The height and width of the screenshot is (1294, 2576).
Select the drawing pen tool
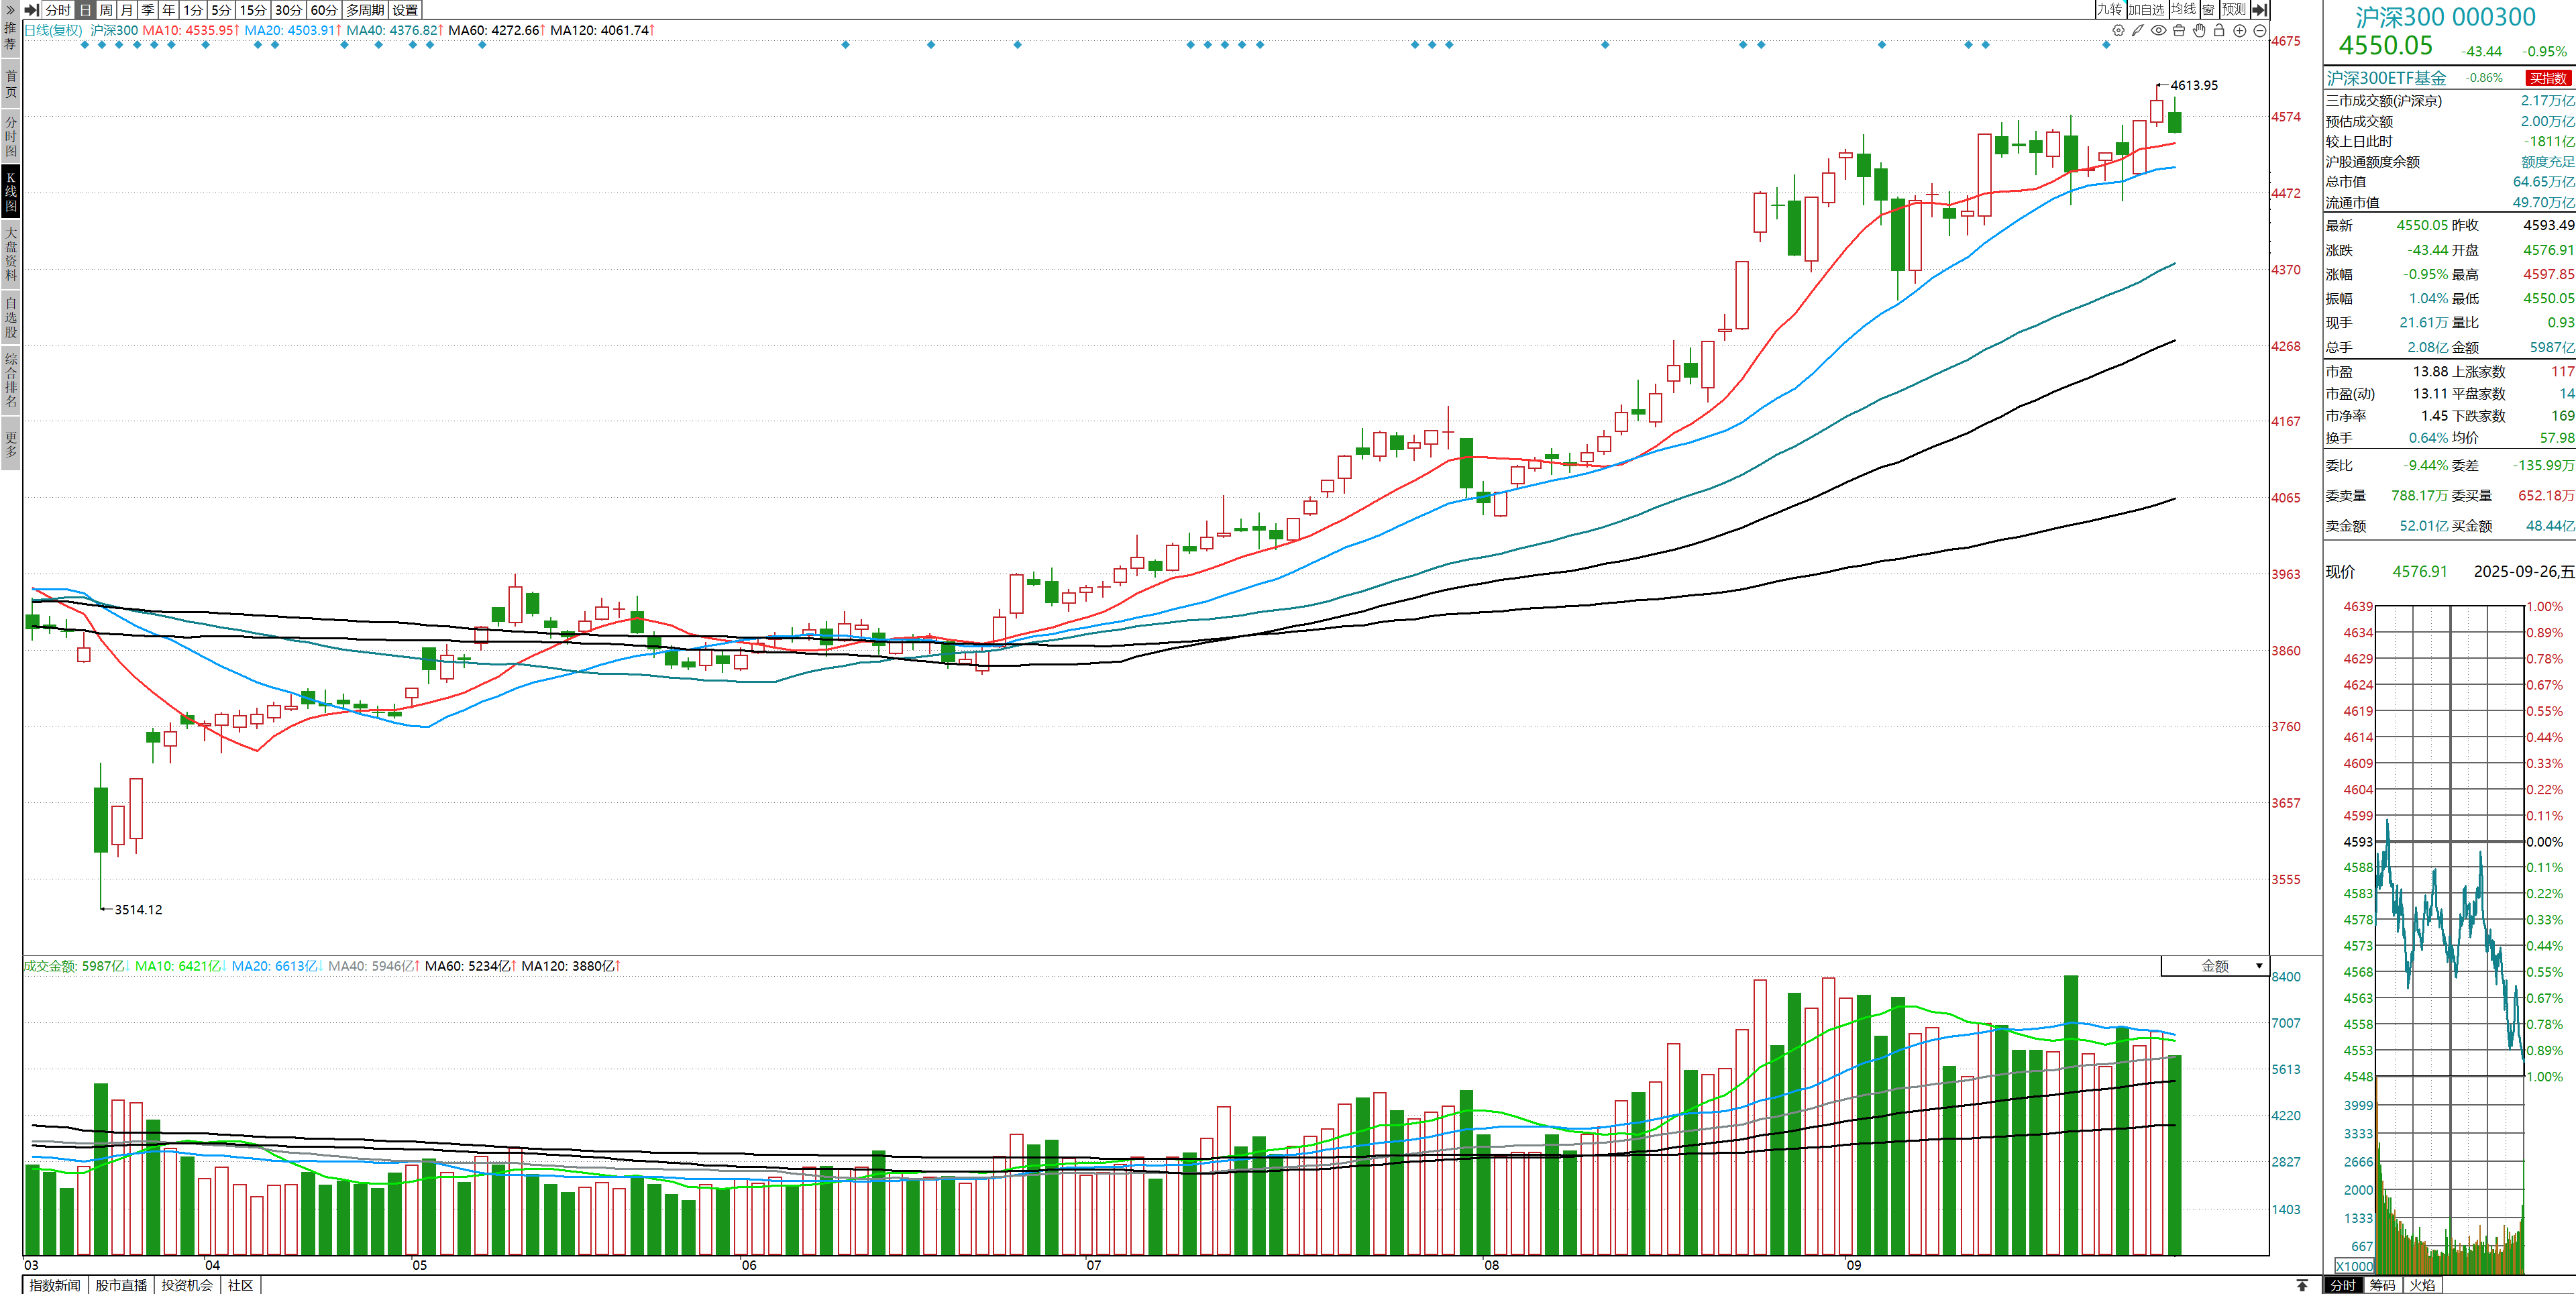[2138, 31]
